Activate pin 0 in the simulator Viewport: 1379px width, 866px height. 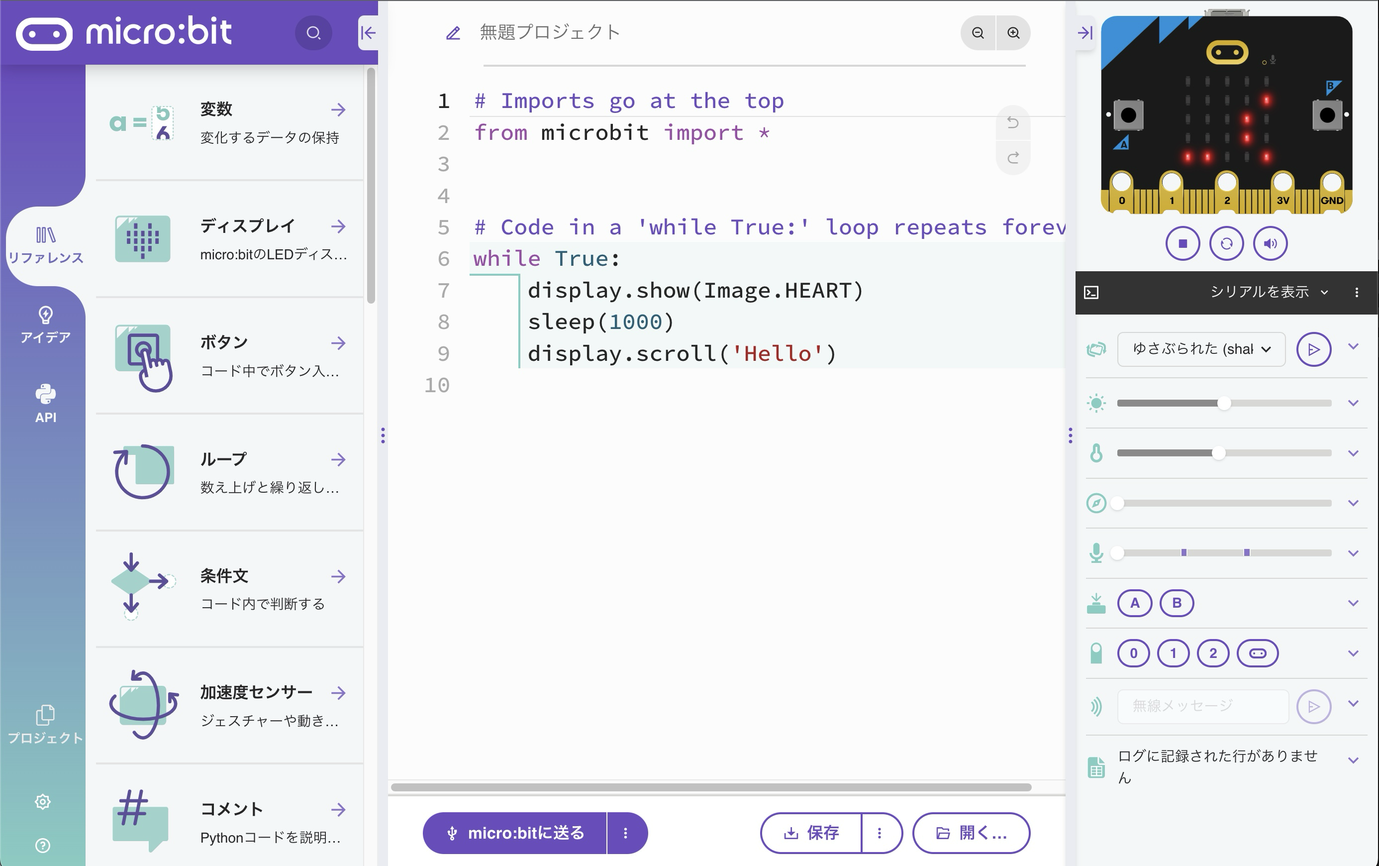[1134, 652]
